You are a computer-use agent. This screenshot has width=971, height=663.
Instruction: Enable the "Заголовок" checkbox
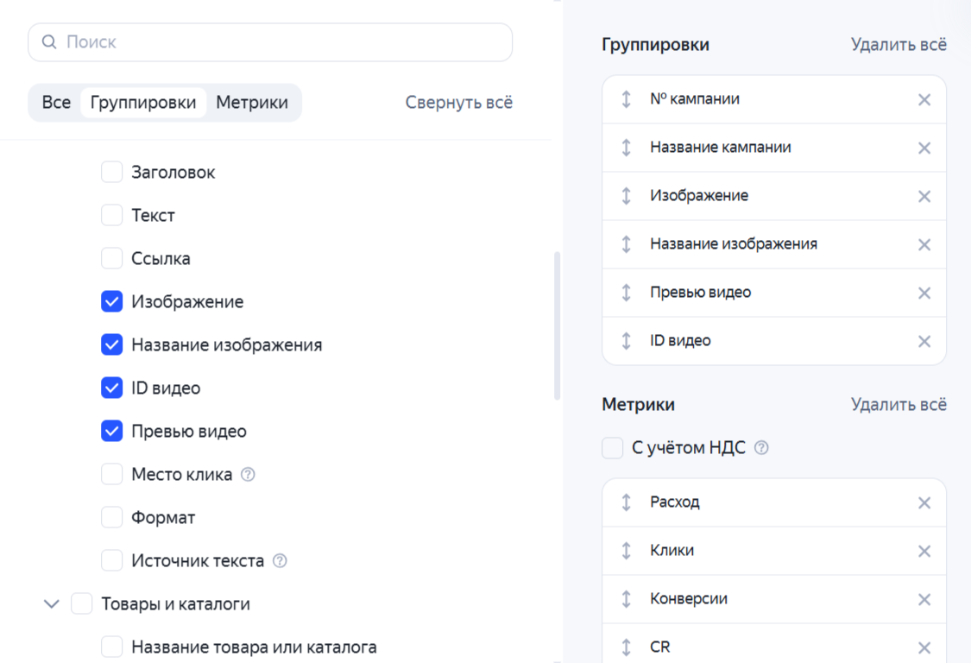pyautogui.click(x=111, y=172)
